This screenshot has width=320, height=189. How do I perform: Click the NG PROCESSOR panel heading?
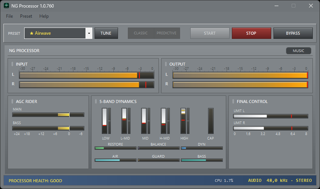[x=24, y=51]
